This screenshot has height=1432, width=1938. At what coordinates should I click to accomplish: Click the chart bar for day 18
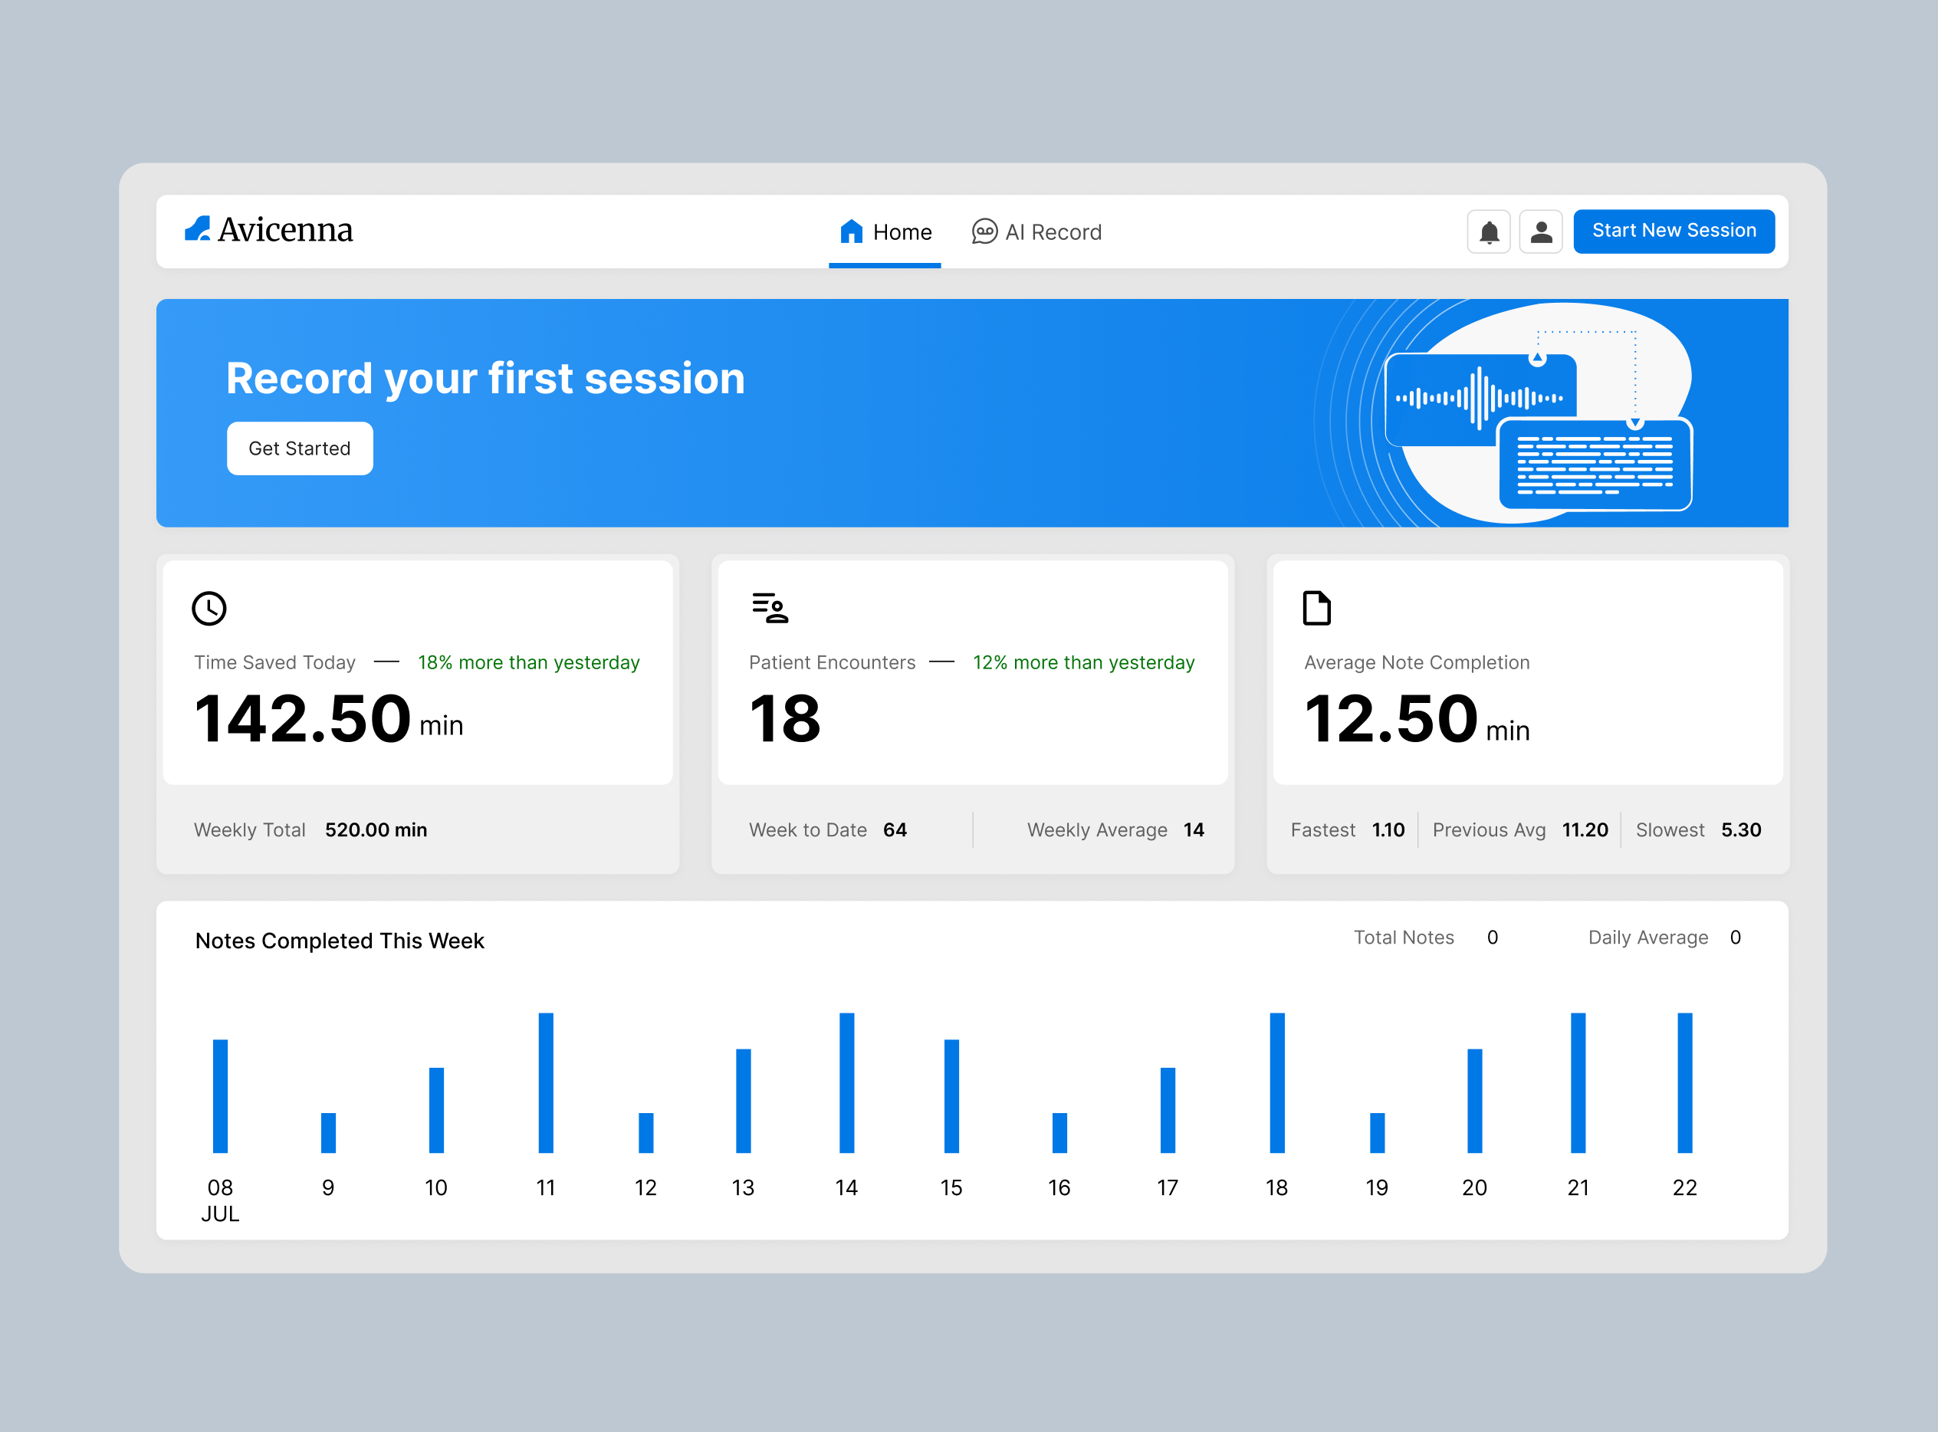click(1276, 1082)
